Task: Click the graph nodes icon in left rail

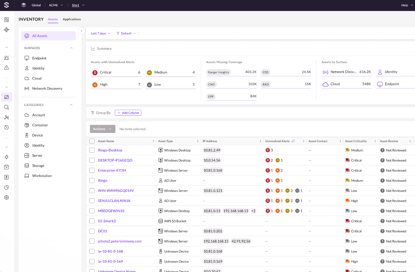Action: point(7,117)
